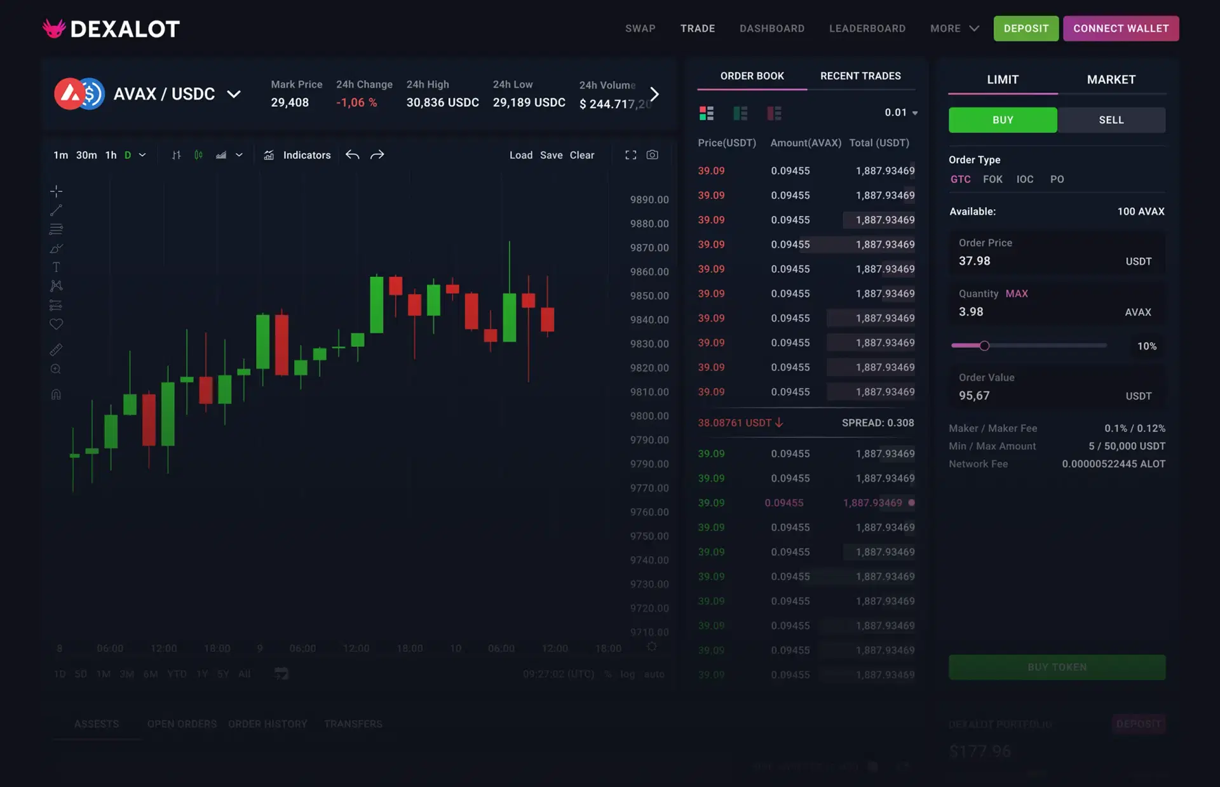Select the trend line drawing tool
Screen dimensions: 1220x787
click(x=56, y=210)
